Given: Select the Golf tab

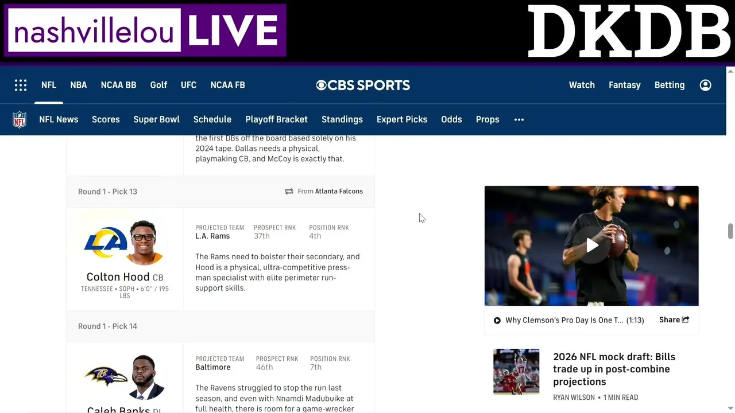Looking at the screenshot, I should tap(158, 85).
